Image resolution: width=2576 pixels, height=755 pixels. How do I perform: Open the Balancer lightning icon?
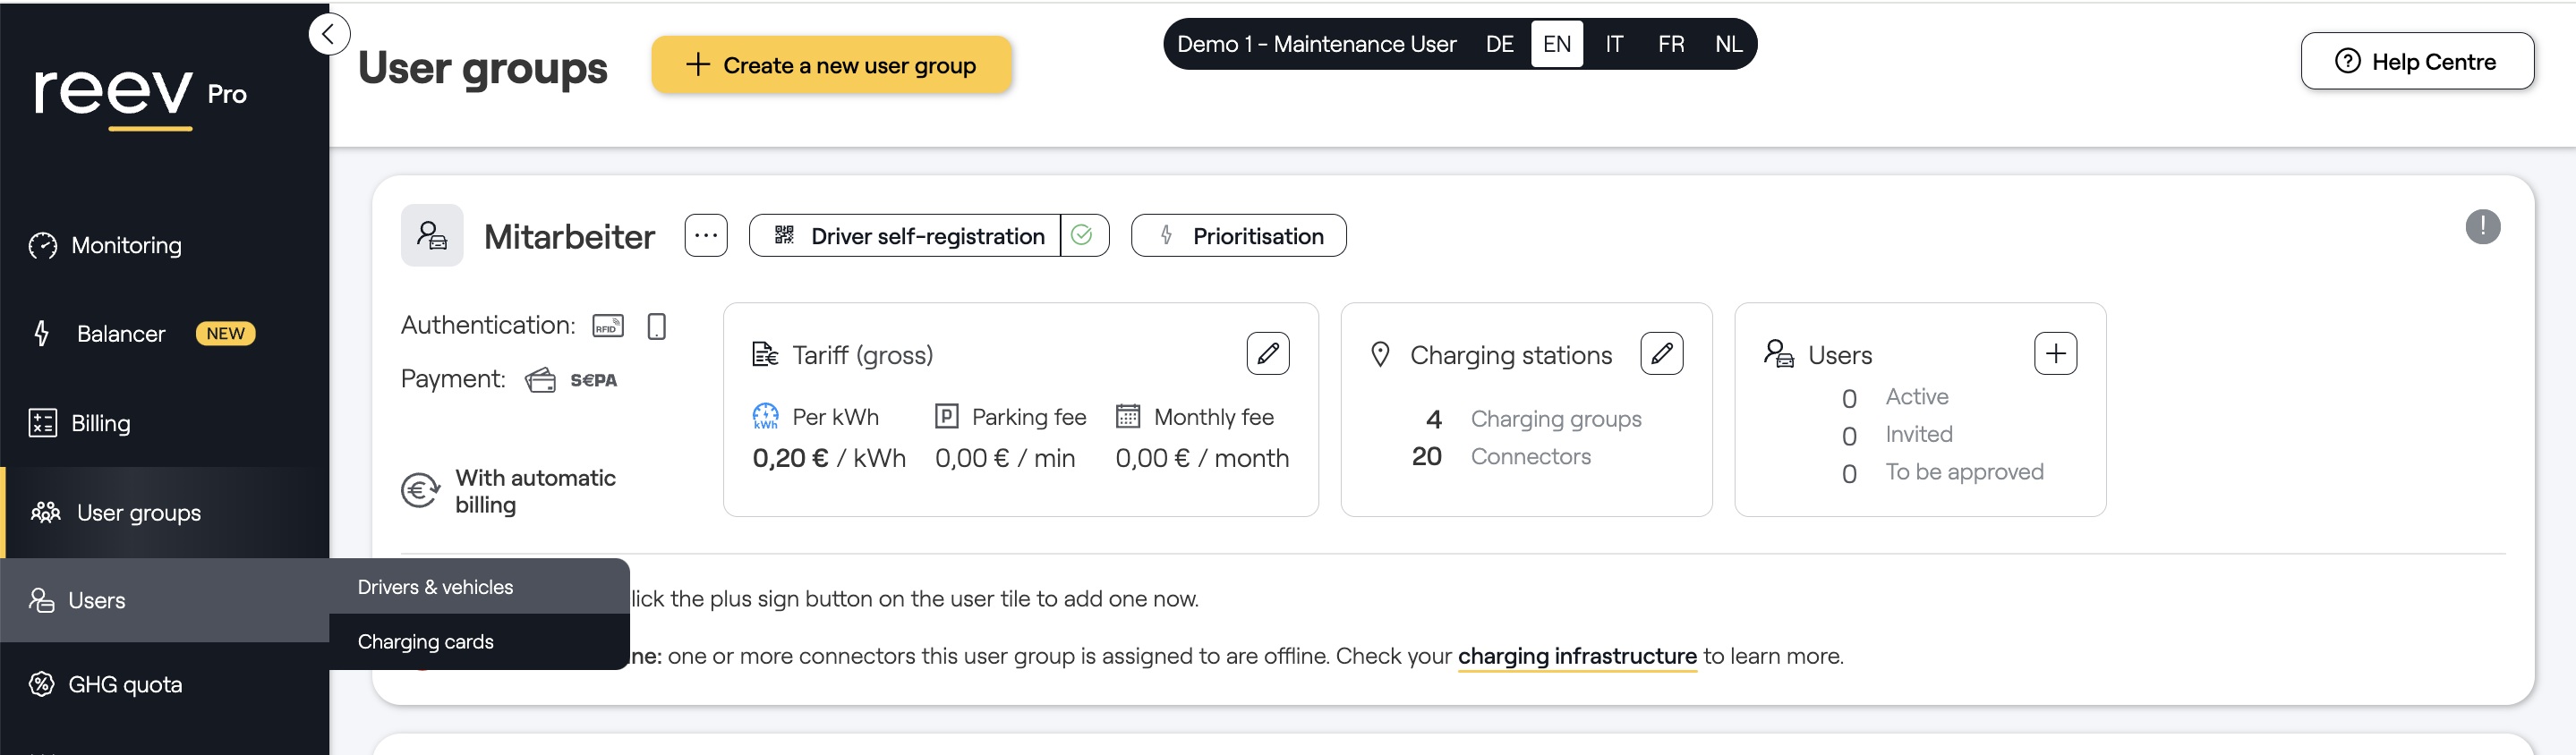42,334
